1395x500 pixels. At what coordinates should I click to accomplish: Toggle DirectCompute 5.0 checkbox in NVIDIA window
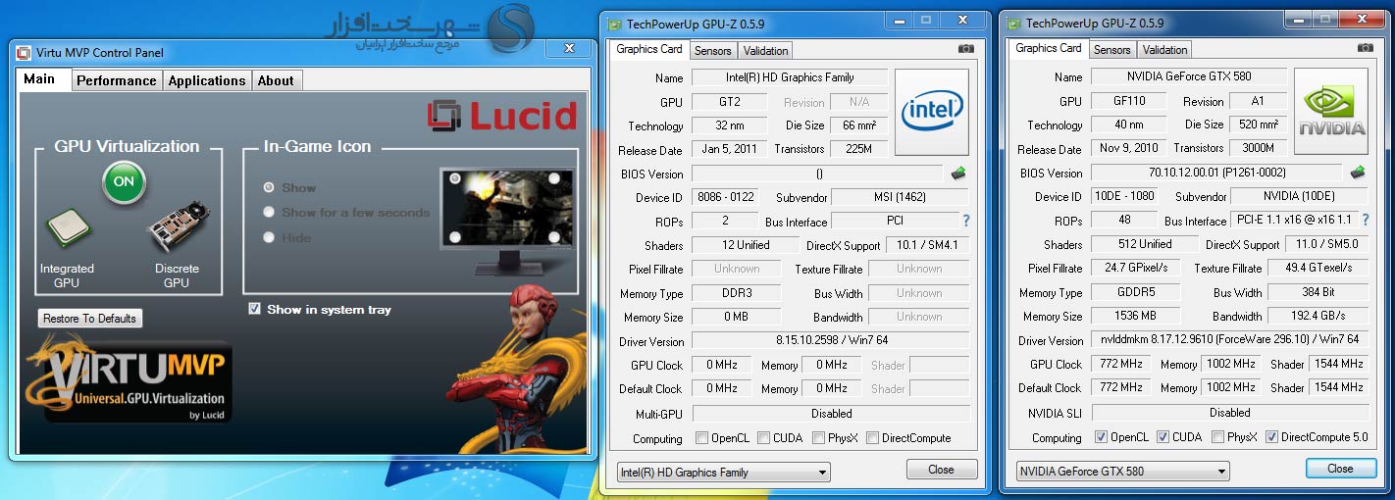[x=1271, y=437]
